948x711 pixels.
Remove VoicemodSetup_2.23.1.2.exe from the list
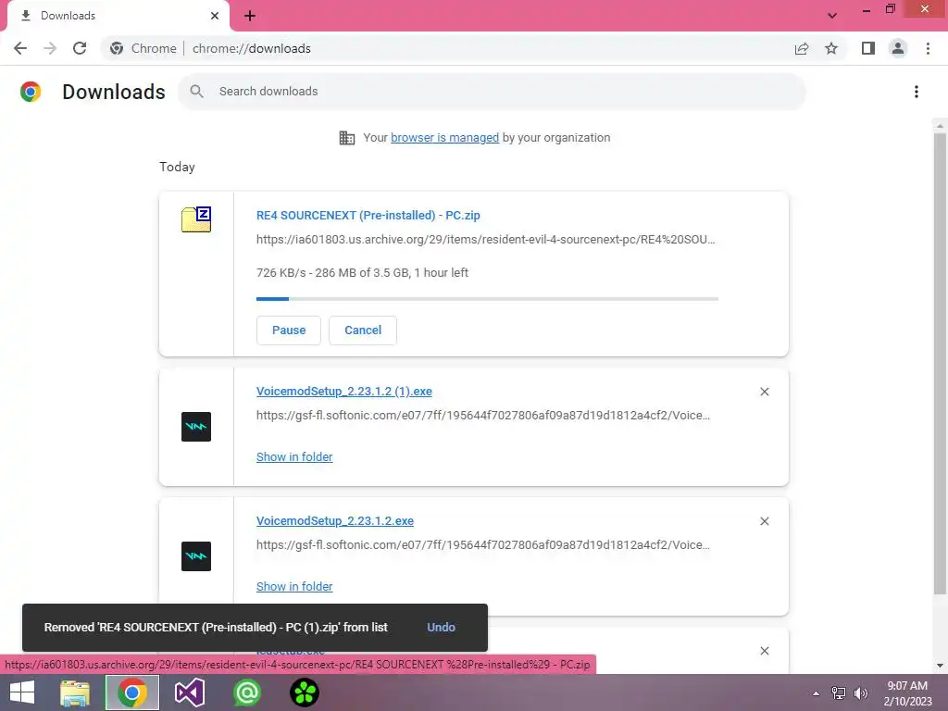(764, 521)
